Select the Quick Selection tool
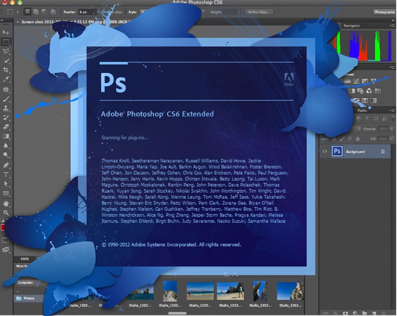Viewport: 397px width, 316px height. pyautogui.click(x=6, y=60)
